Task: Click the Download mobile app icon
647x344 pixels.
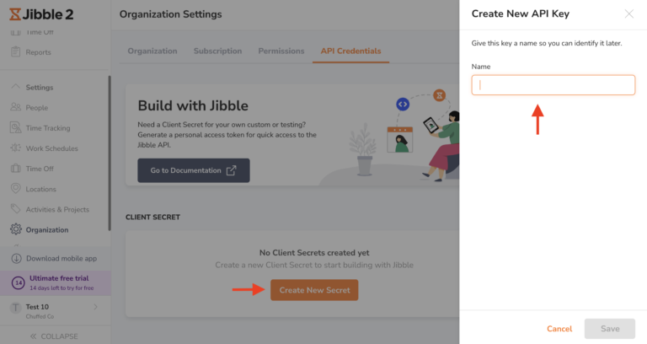Action: pos(16,258)
